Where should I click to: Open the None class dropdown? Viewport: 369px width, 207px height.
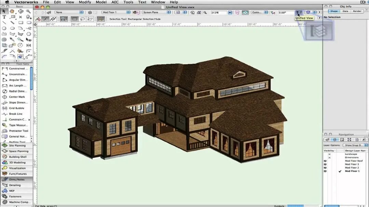tap(69, 12)
